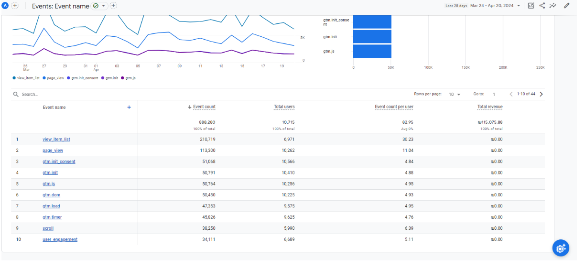
Task: Click total users 10,566 for gtm.init_consent
Action: click(x=288, y=161)
